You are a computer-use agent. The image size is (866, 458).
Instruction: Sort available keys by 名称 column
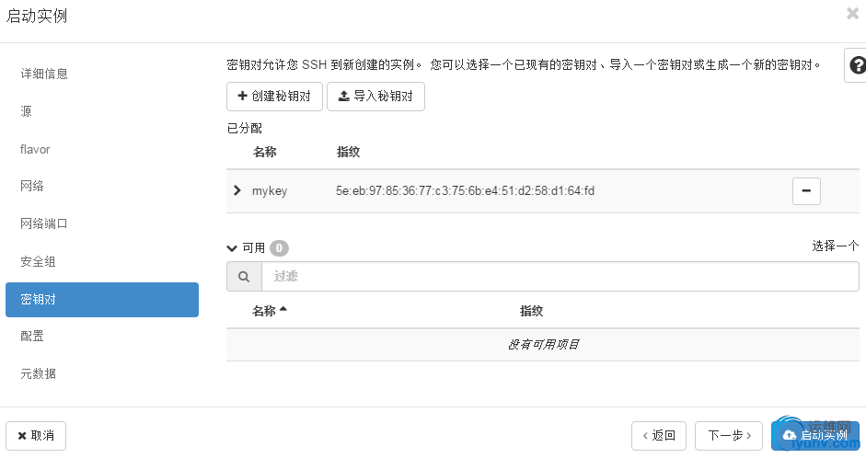[x=269, y=311]
